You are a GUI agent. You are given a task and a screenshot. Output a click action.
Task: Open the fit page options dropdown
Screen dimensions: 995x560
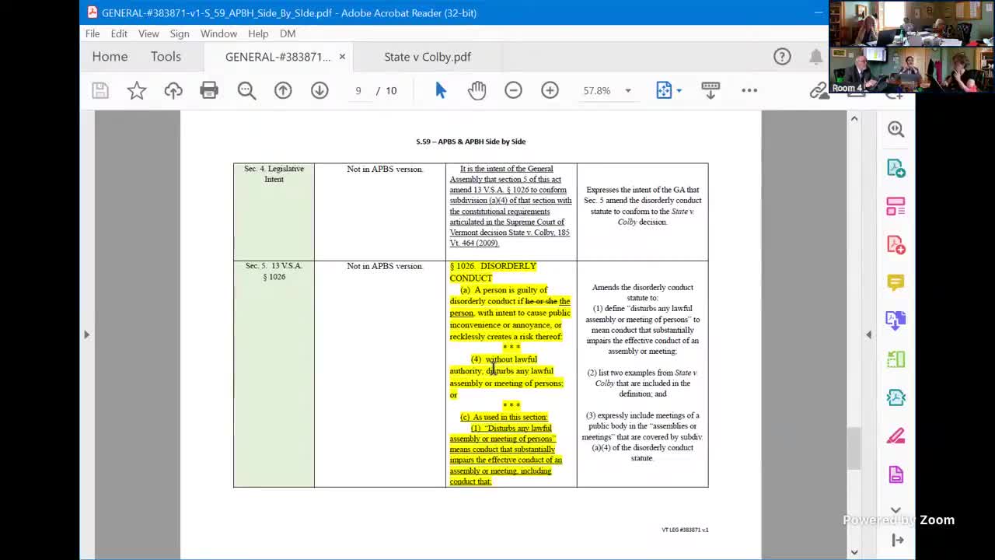(x=679, y=91)
